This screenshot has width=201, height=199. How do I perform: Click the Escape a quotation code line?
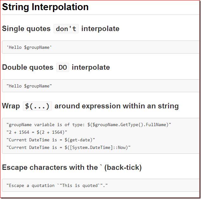(57, 185)
